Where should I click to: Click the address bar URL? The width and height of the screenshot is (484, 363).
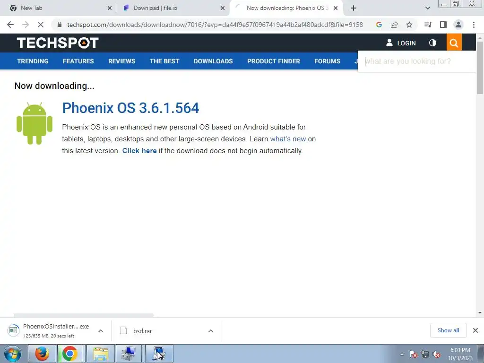tap(215, 25)
